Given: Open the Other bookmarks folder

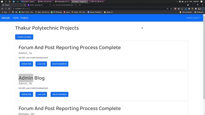Looking at the screenshot, I should tap(186, 12).
